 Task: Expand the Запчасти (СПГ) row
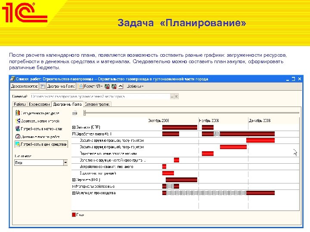pos(74,127)
